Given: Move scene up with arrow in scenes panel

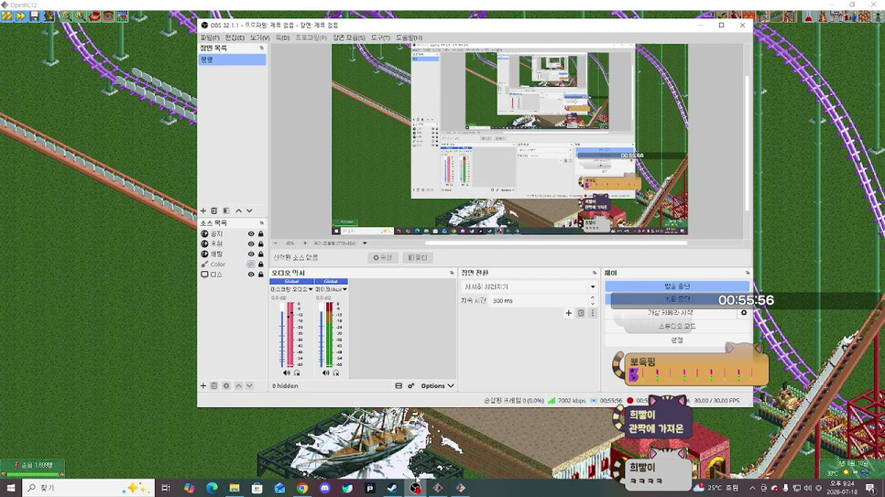Looking at the screenshot, I should [x=238, y=211].
